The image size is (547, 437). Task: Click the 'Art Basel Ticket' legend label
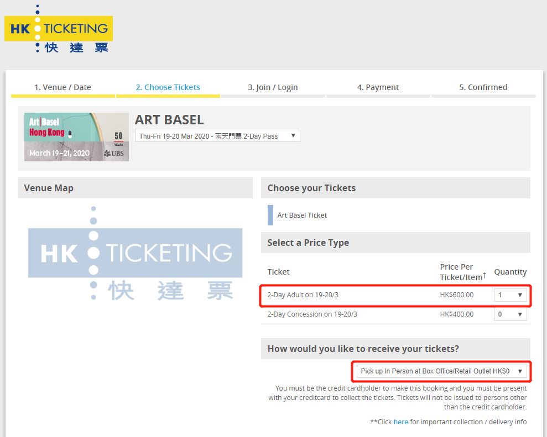(x=302, y=215)
